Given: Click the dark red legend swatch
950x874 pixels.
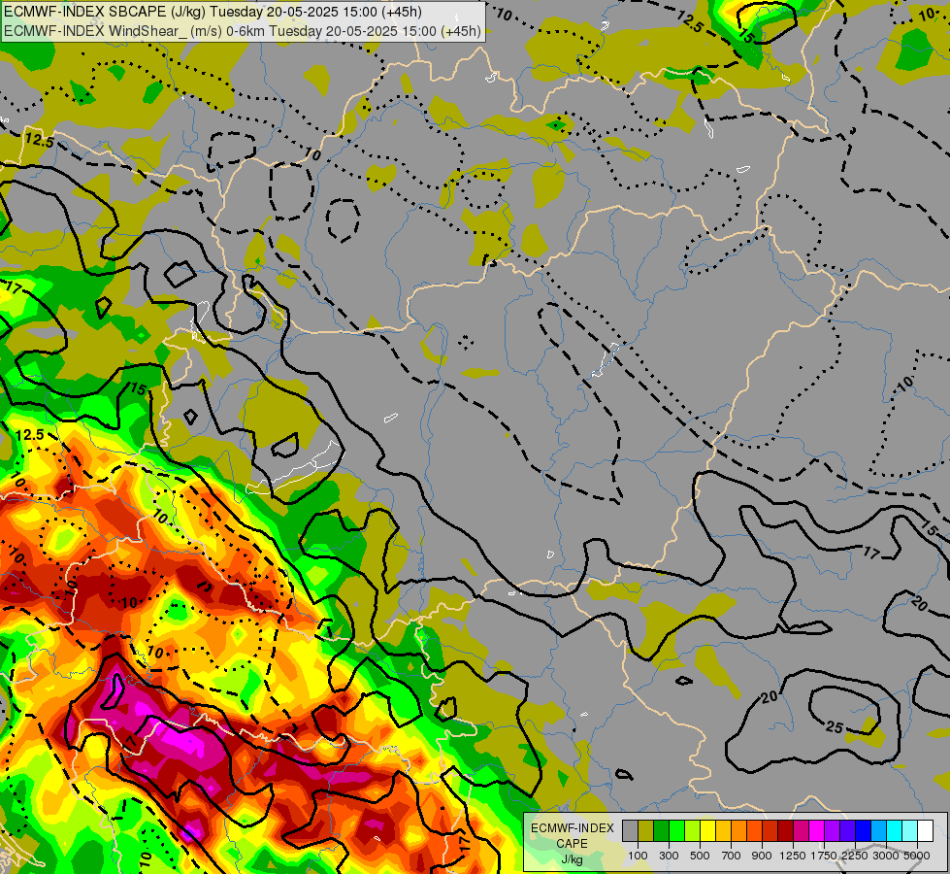Looking at the screenshot, I should point(785,831).
